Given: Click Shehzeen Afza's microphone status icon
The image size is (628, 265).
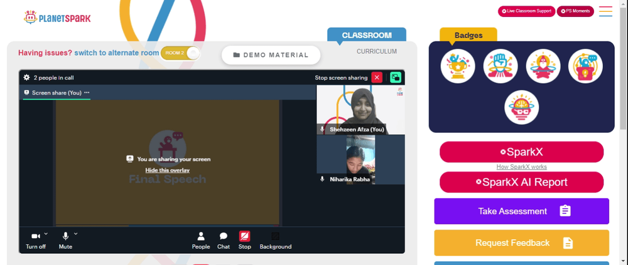Looking at the screenshot, I should click(322, 130).
